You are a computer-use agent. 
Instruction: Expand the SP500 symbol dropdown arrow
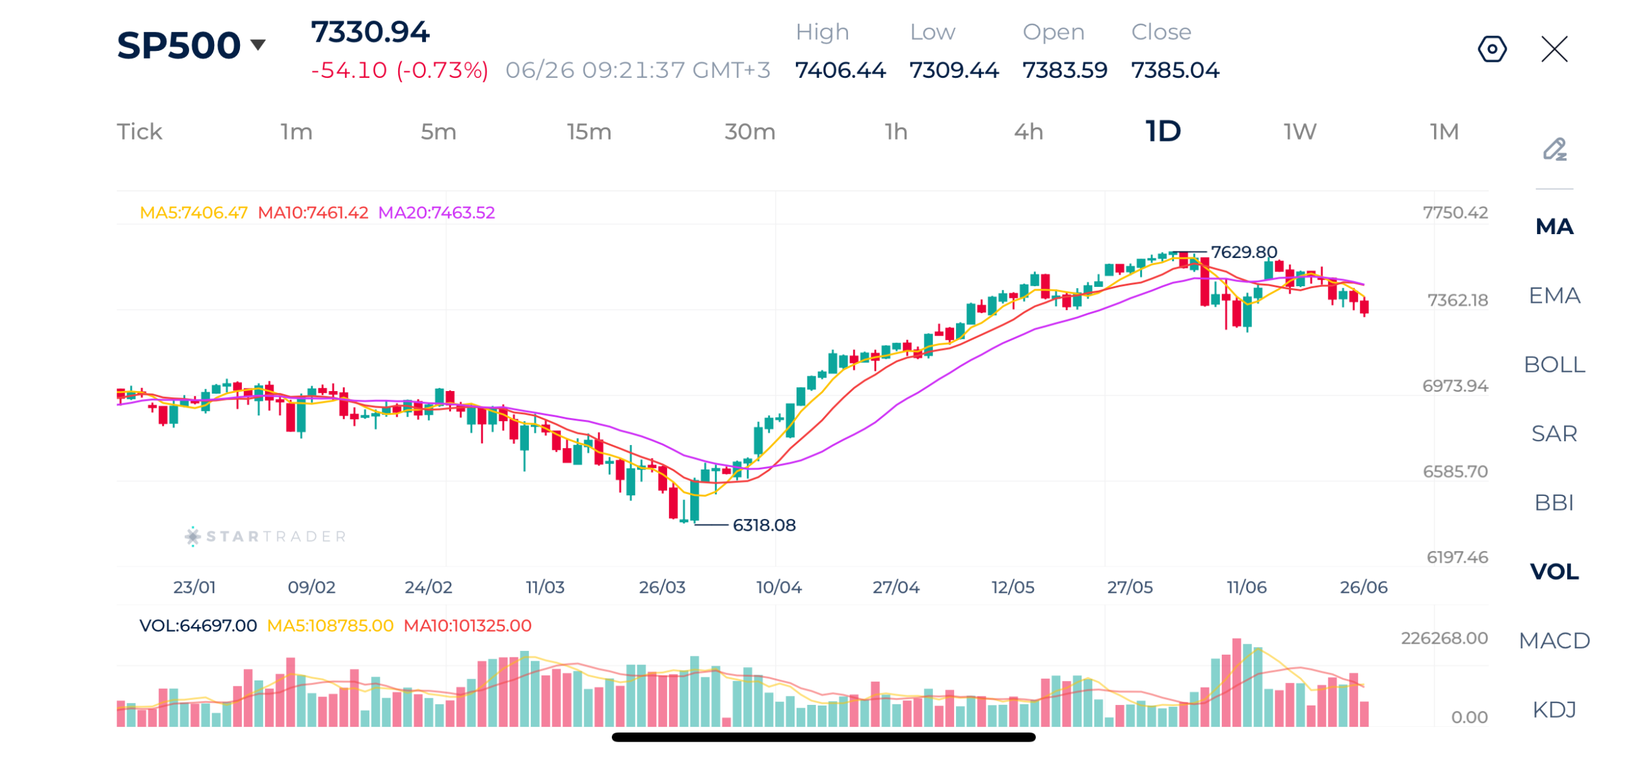click(x=257, y=44)
